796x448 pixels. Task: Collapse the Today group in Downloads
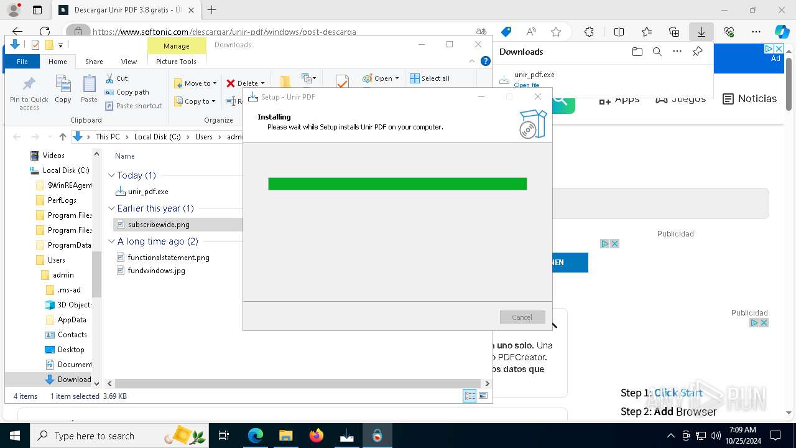click(x=112, y=175)
